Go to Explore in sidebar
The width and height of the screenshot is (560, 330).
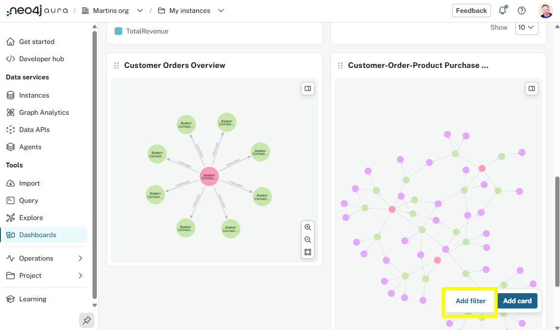(31, 218)
